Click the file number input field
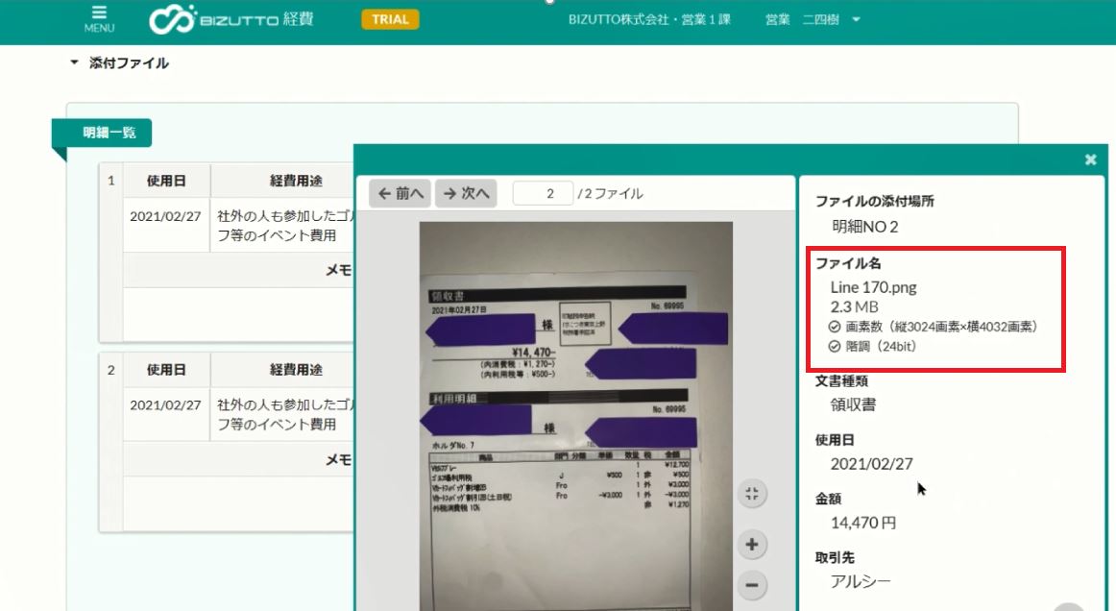The height and width of the screenshot is (611, 1116). (x=543, y=193)
